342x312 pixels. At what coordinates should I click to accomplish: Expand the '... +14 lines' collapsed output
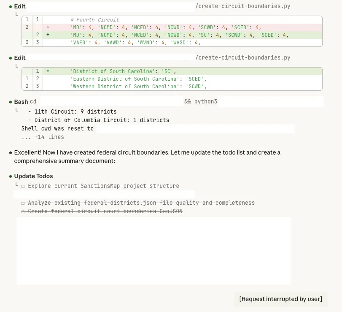(43, 137)
